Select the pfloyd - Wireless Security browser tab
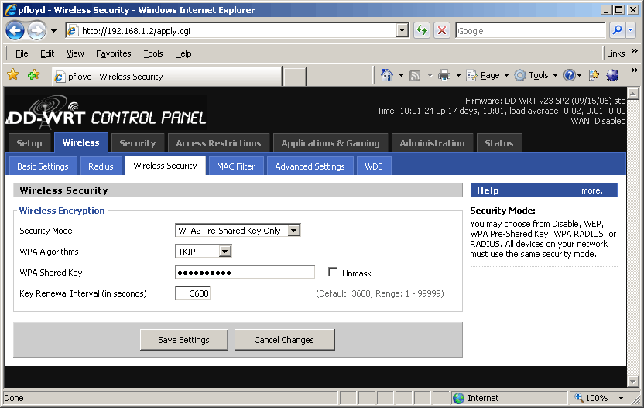 [167, 77]
